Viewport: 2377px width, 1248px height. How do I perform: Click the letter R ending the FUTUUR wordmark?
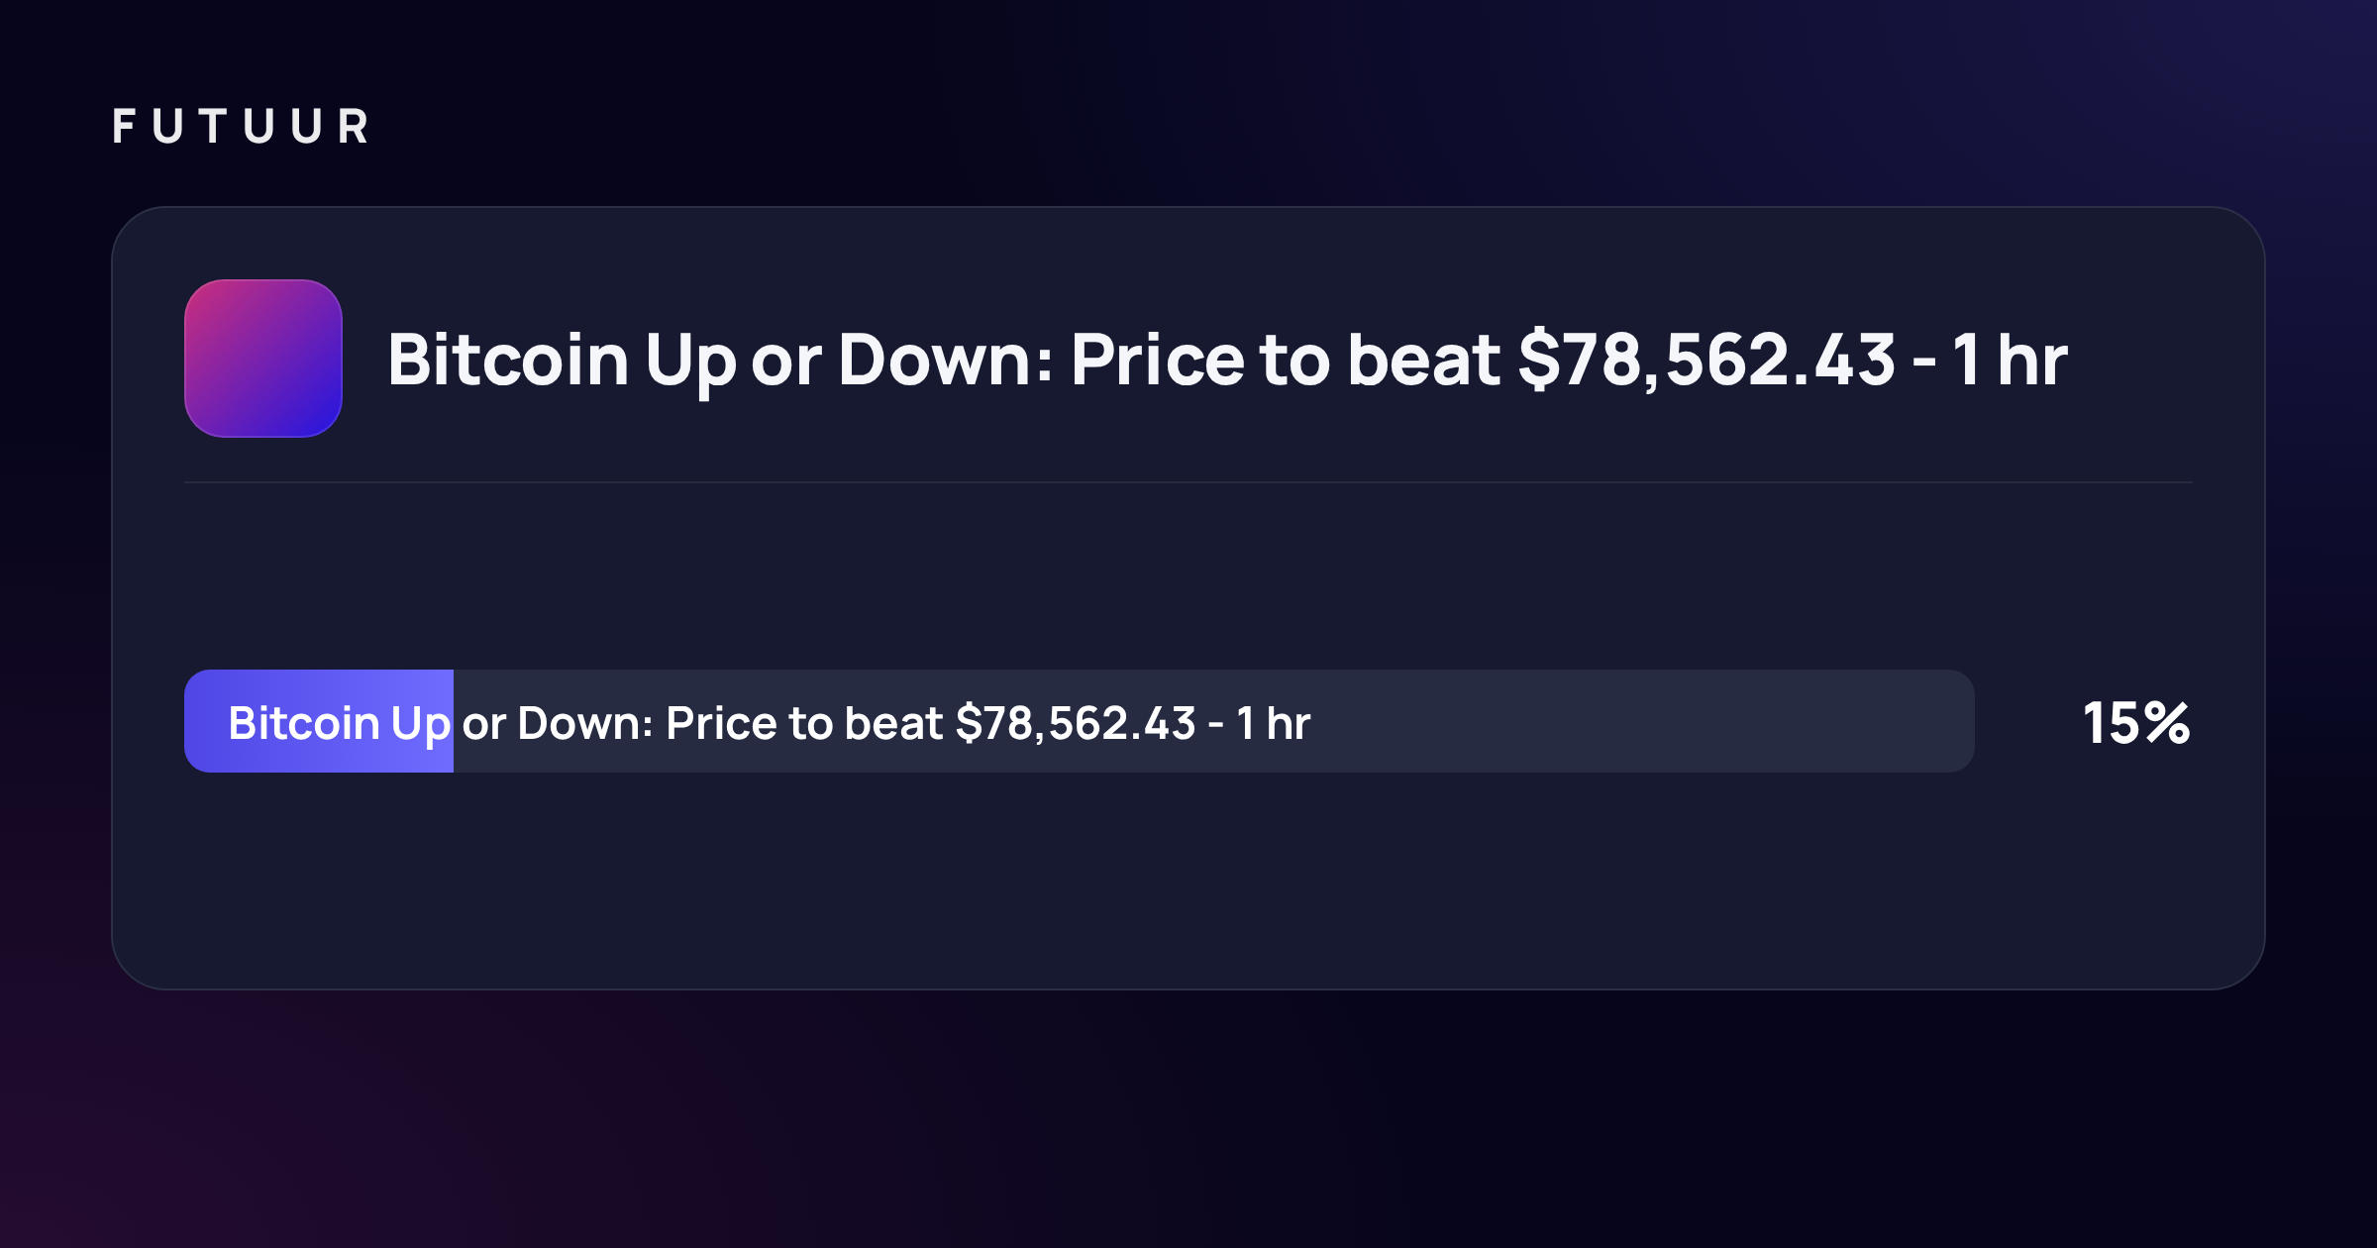pos(354,127)
